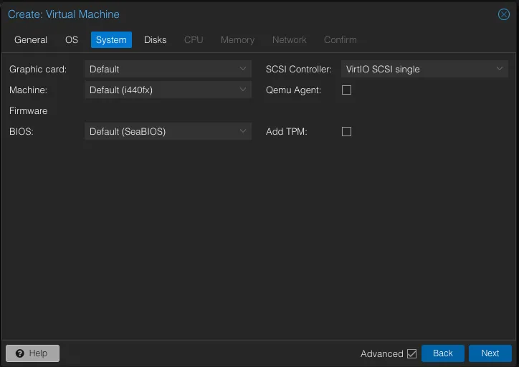Select the System tab
Viewport: 519px width, 367px height.
coord(111,40)
